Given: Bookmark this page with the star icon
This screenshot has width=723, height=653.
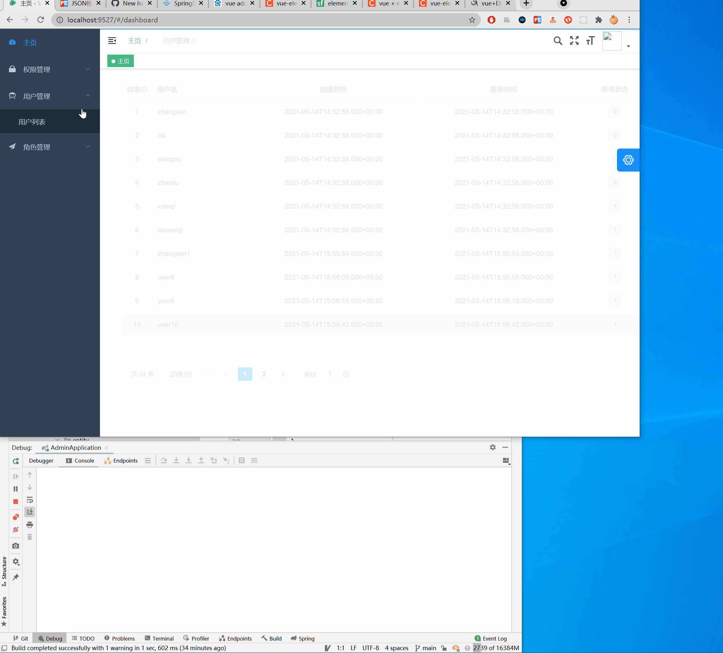Looking at the screenshot, I should coord(472,20).
